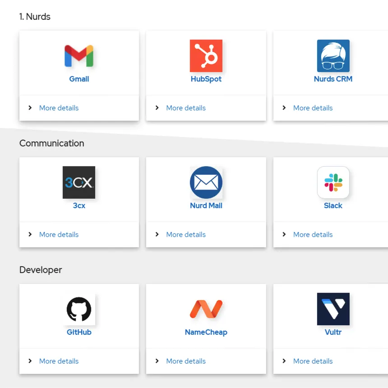This screenshot has height=388, width=388.
Task: Click the Gmail title link
Action: pos(79,79)
